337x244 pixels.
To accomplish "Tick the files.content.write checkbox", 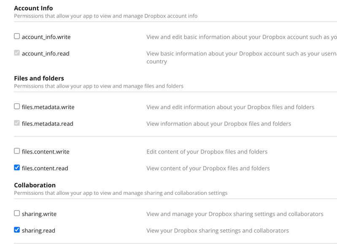I will point(17,151).
